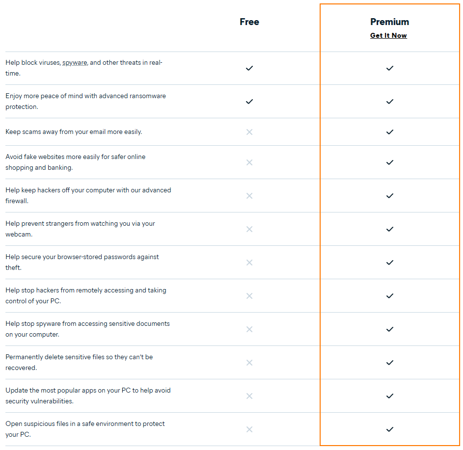The image size is (463, 450).
Task: Click Free X mark for fake websites row
Action: (249, 162)
